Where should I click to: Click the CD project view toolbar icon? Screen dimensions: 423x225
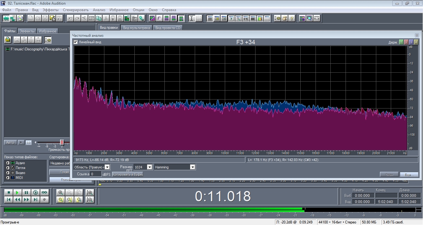point(20,18)
